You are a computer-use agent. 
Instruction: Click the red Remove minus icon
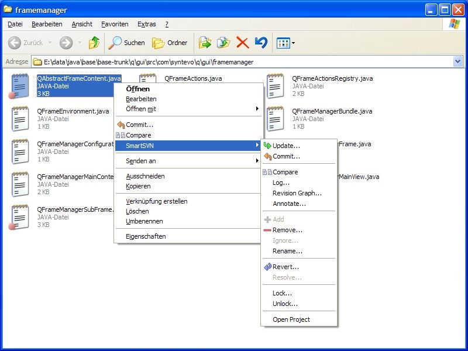[x=267, y=230]
